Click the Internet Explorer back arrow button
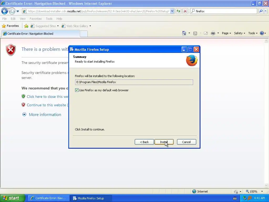The height and width of the screenshot is (202, 269). [x=4, y=11]
